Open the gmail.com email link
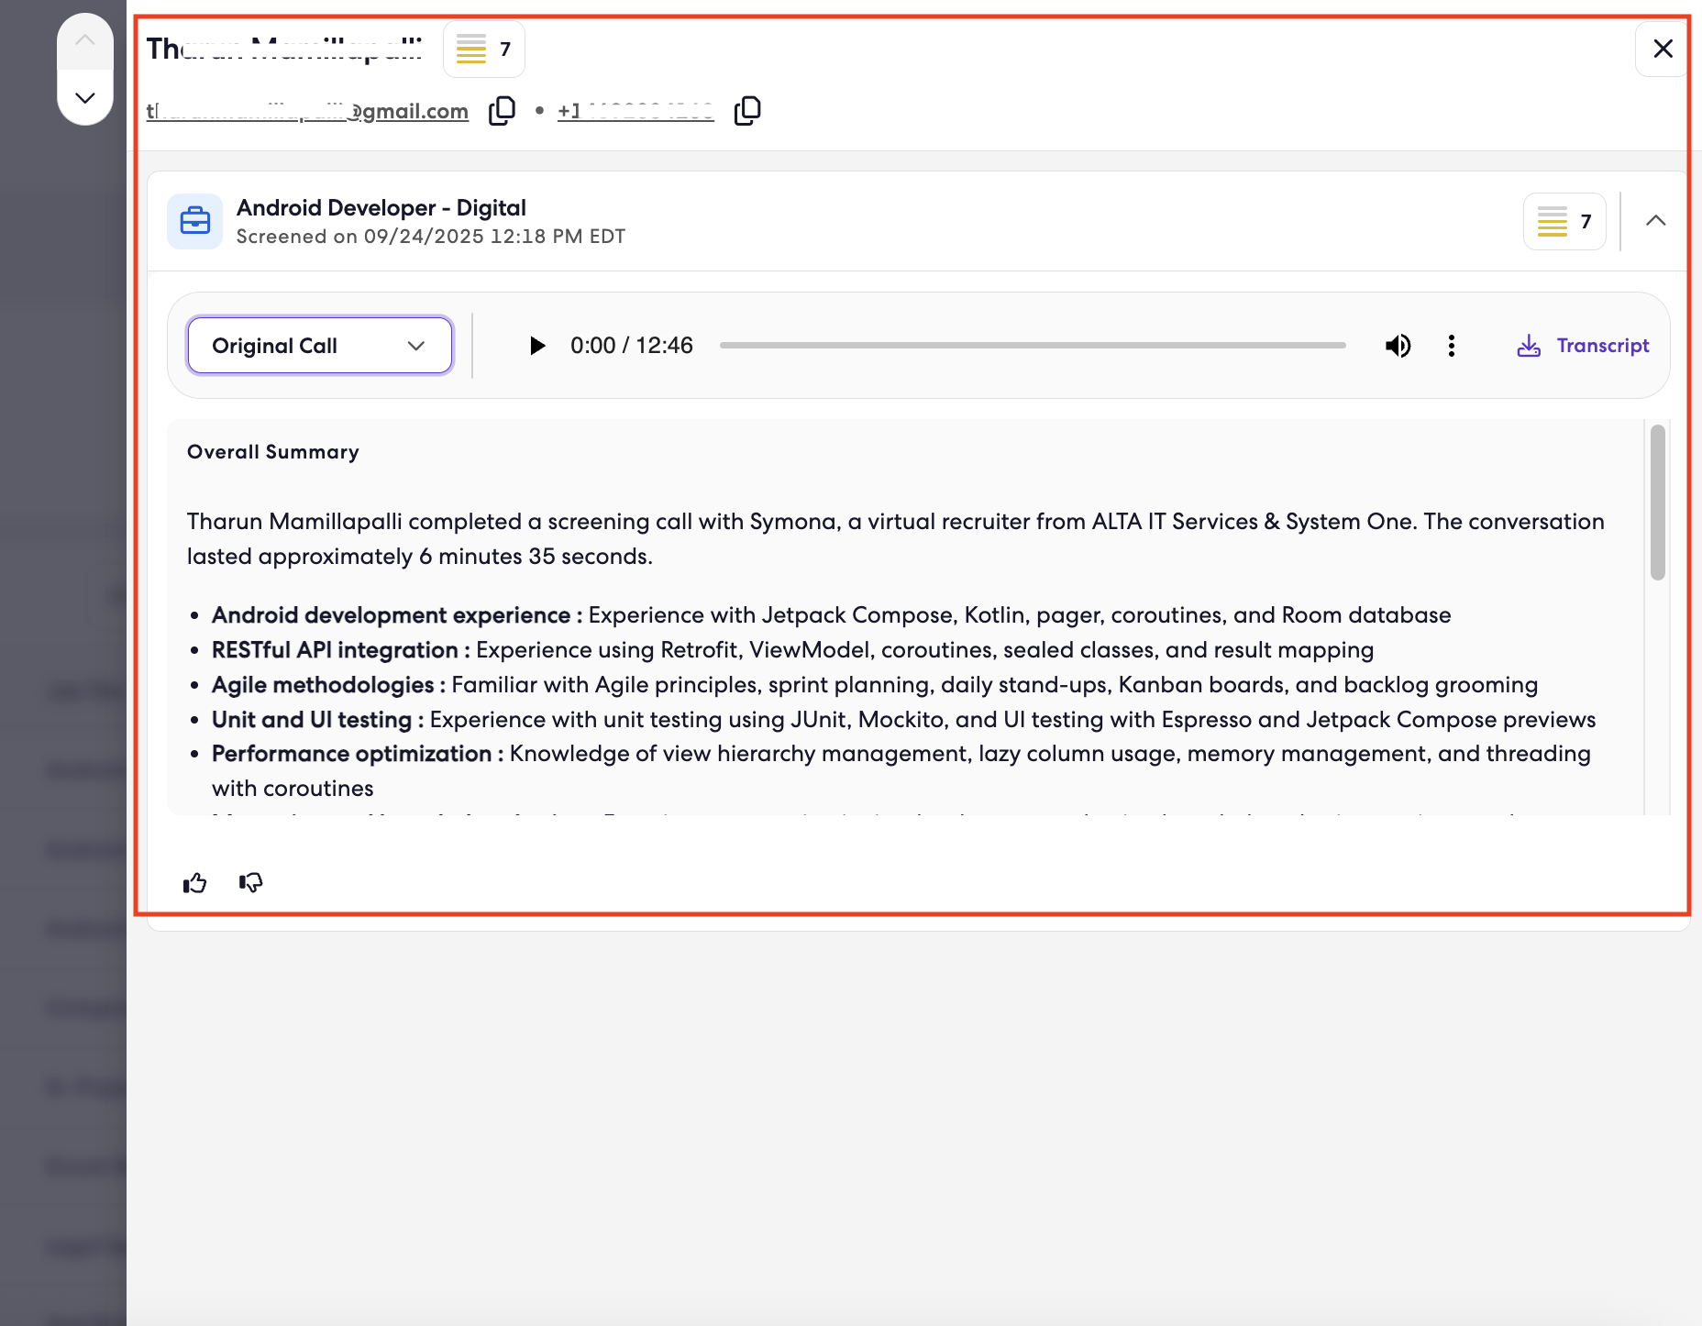The image size is (1702, 1326). (x=307, y=111)
